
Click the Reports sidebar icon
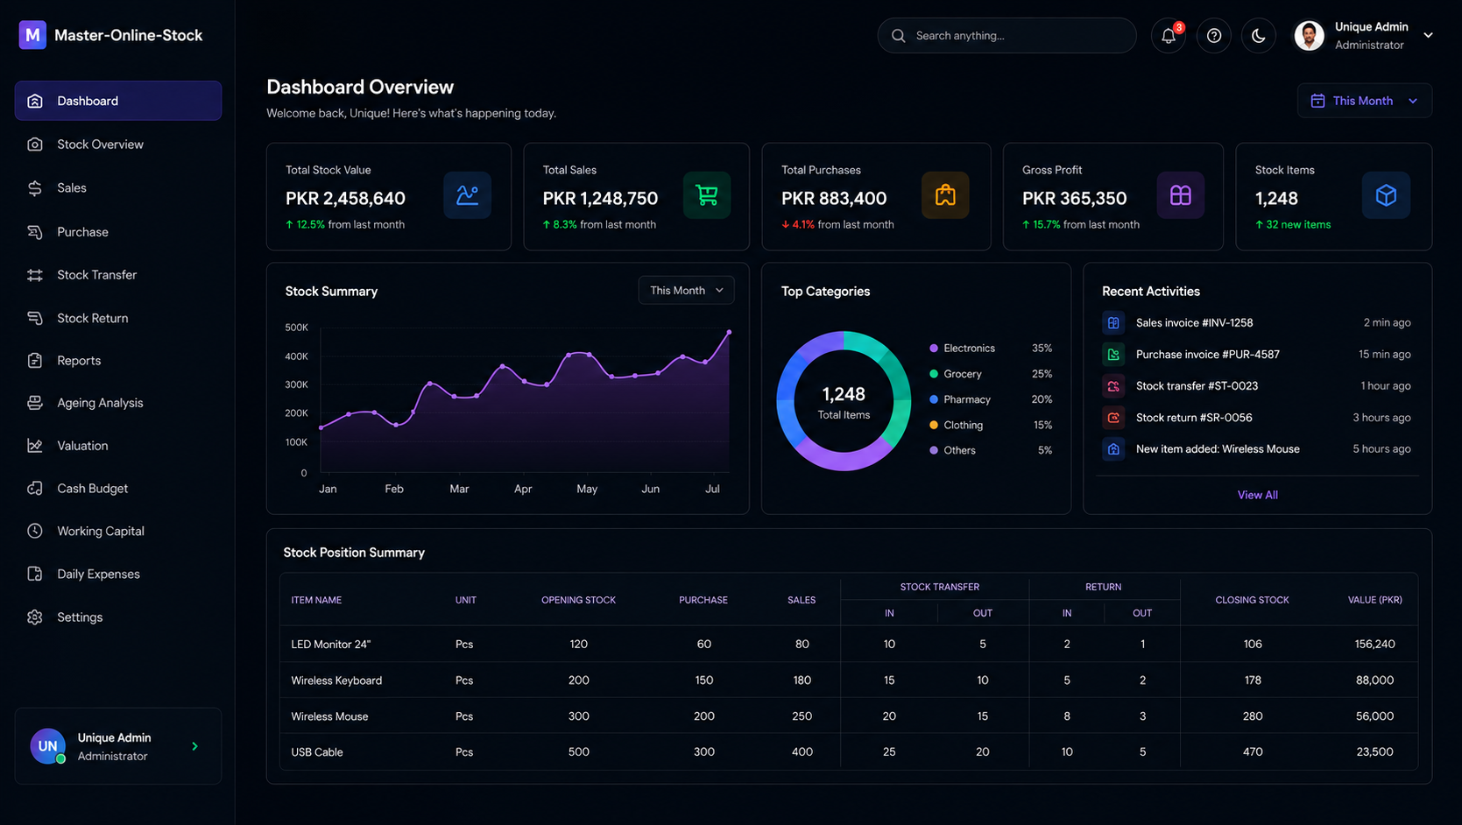click(35, 360)
